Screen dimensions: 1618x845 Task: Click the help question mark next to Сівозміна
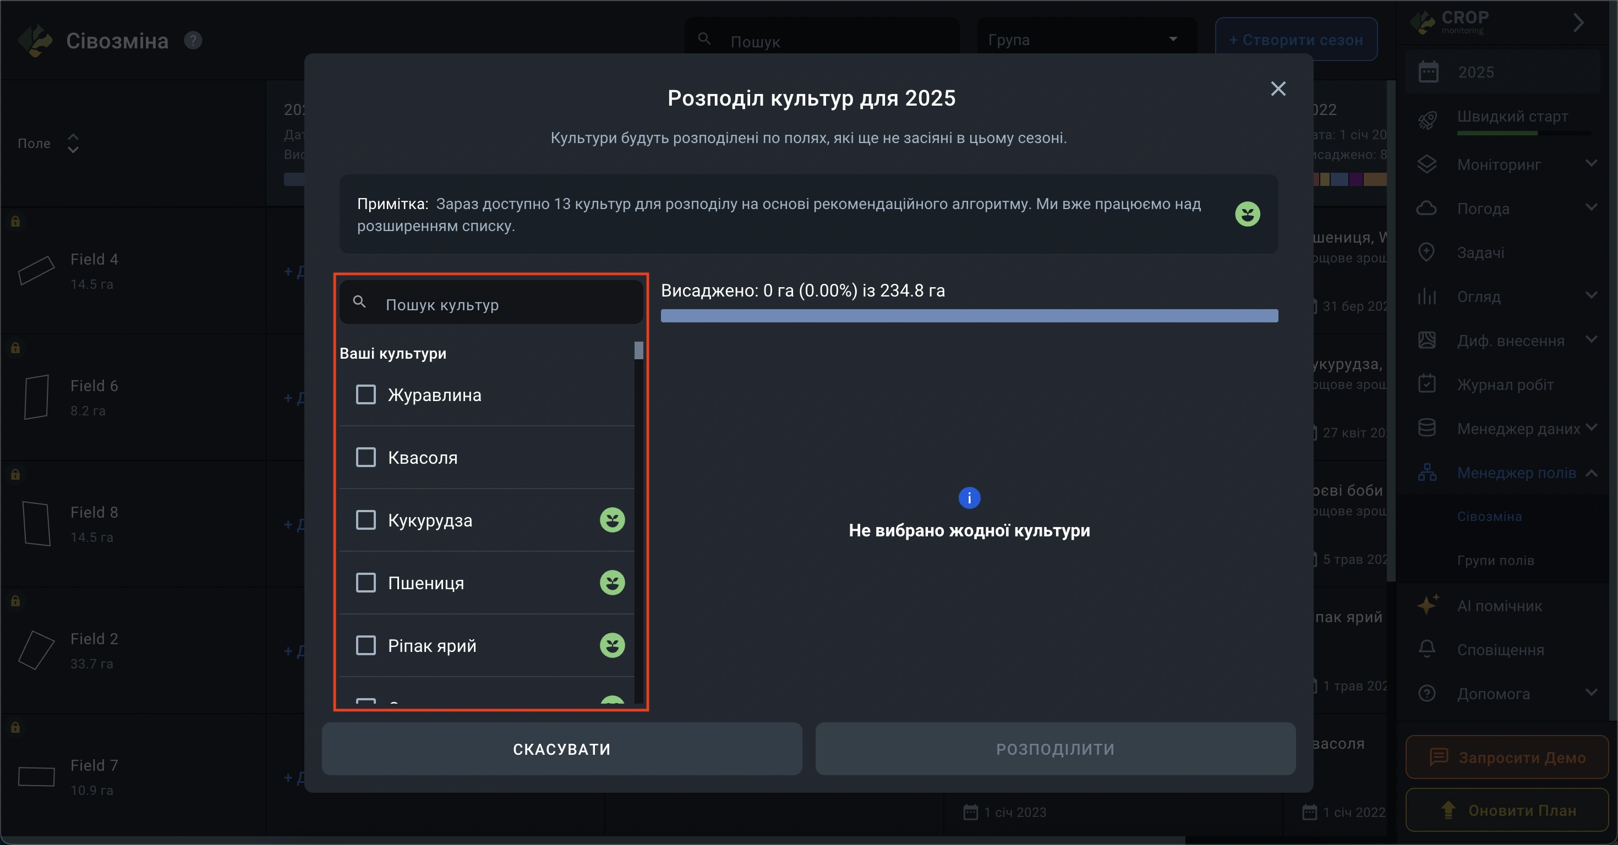point(193,41)
